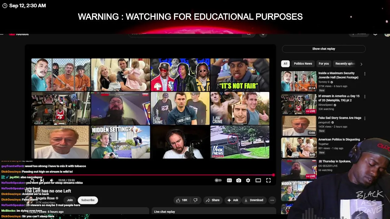Open end-screen streamer with microphone thumbnail

pos(180,142)
